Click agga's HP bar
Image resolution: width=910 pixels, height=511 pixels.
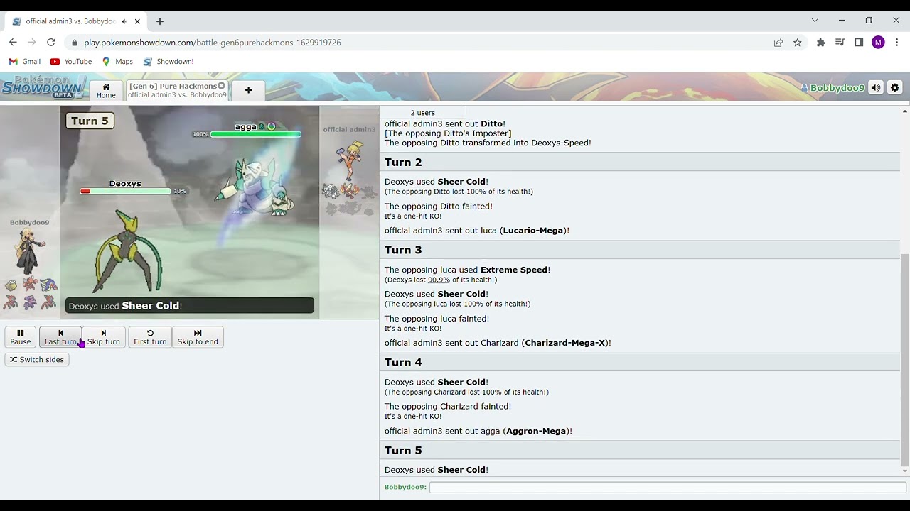(256, 134)
